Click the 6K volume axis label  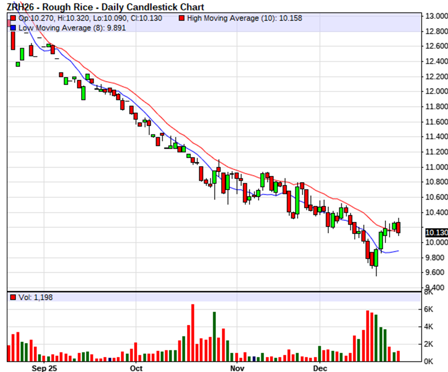[429, 309]
